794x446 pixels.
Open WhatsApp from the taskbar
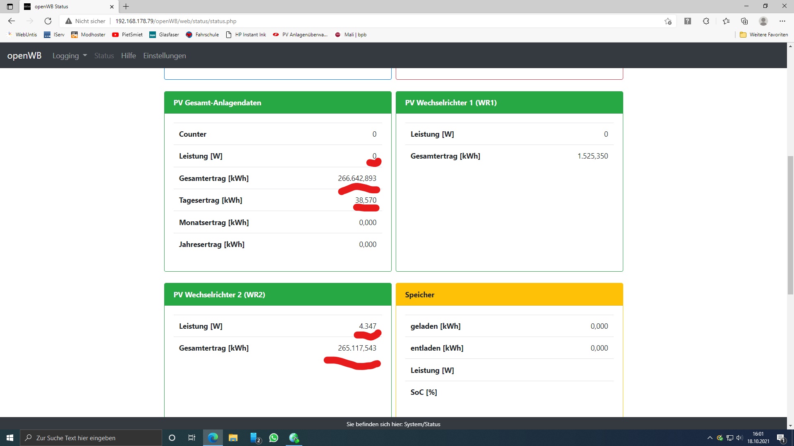click(274, 438)
